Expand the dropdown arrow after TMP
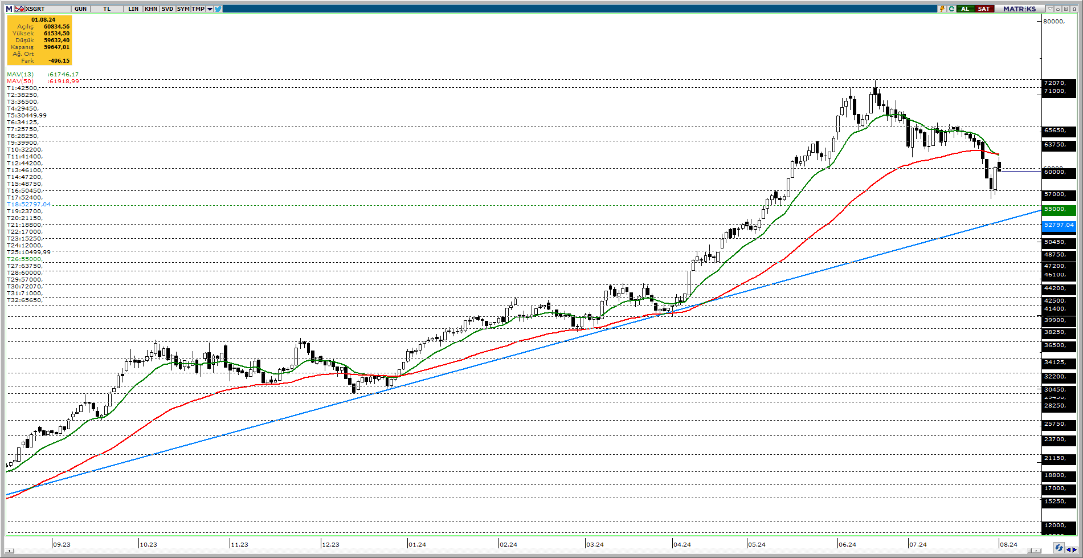This screenshot has height=558, width=1083. [x=210, y=9]
